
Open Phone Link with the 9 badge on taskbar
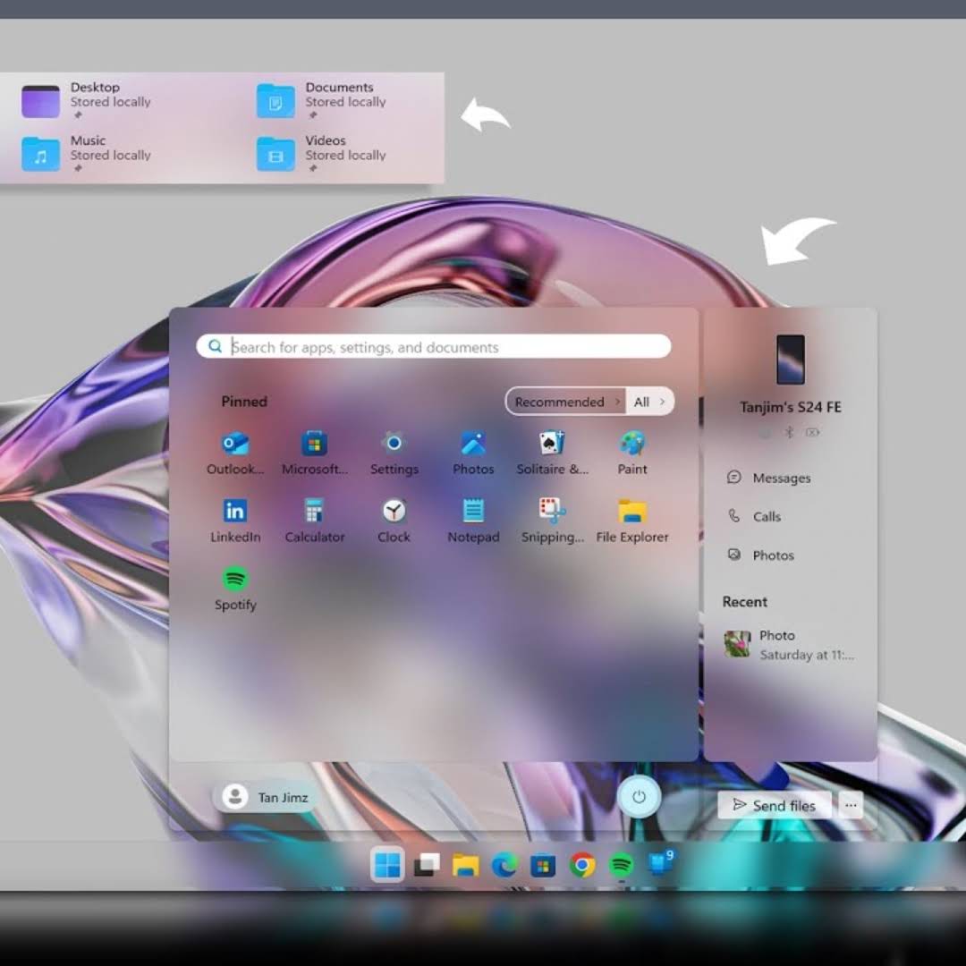click(660, 864)
